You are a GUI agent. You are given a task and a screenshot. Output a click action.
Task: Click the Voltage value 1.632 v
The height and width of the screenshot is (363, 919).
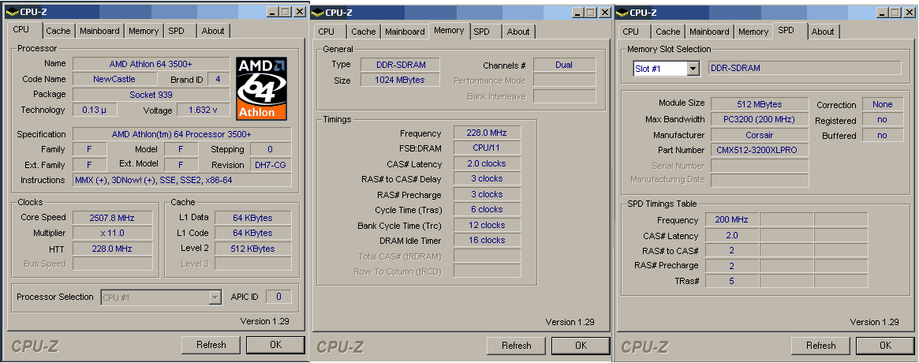[x=203, y=110]
